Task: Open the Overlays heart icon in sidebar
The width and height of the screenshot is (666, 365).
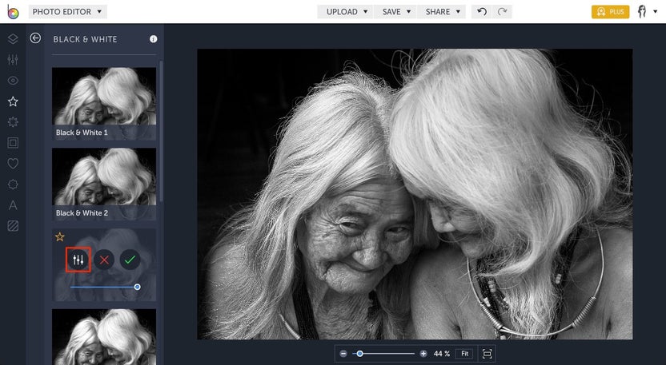Action: pyautogui.click(x=13, y=164)
